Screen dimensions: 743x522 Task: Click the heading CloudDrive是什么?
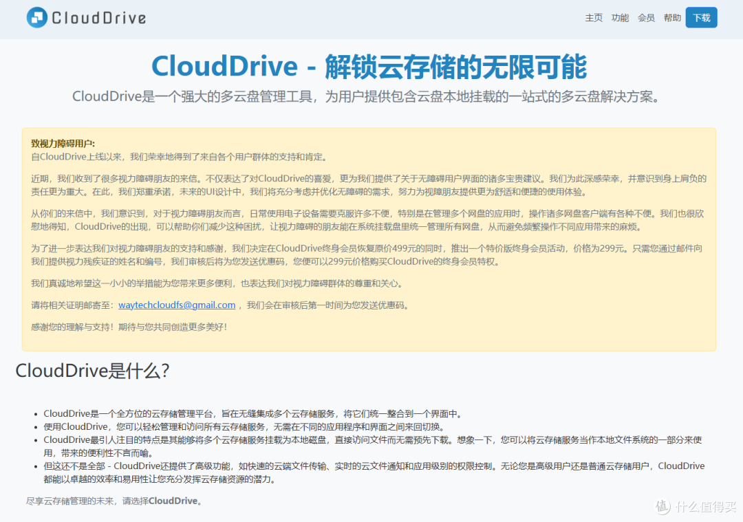coord(92,371)
